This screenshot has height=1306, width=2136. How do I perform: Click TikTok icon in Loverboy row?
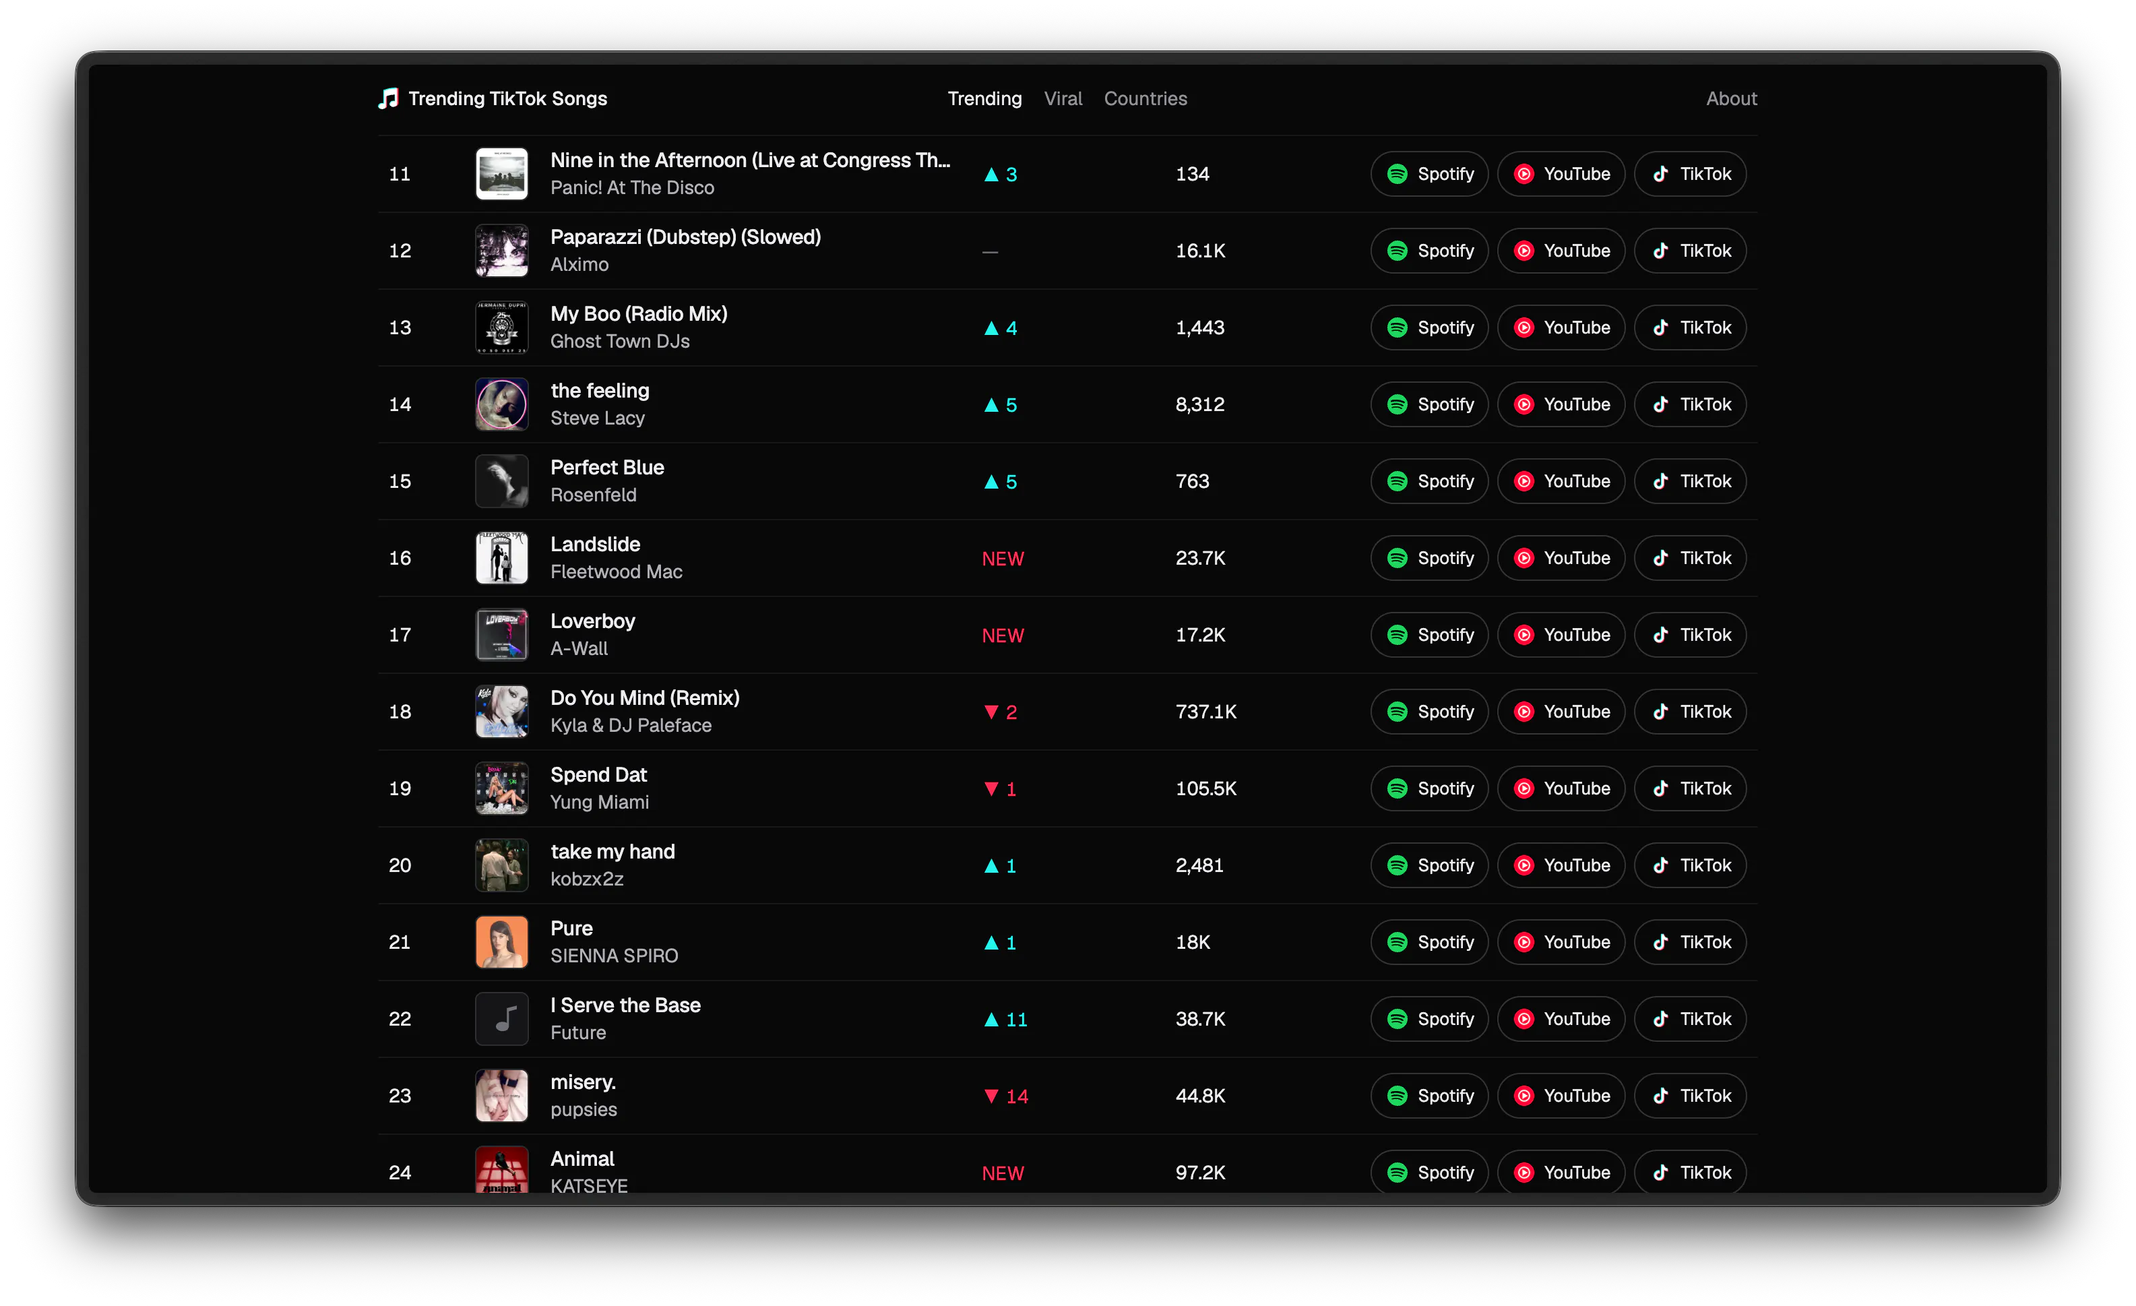[1660, 635]
